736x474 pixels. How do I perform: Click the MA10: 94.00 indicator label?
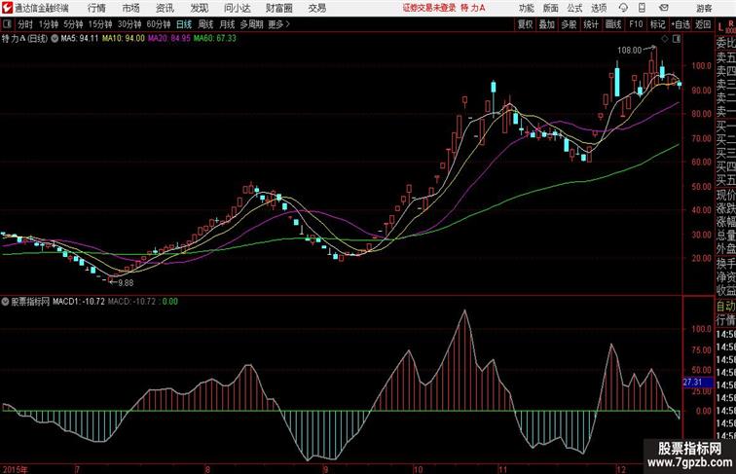[x=124, y=39]
